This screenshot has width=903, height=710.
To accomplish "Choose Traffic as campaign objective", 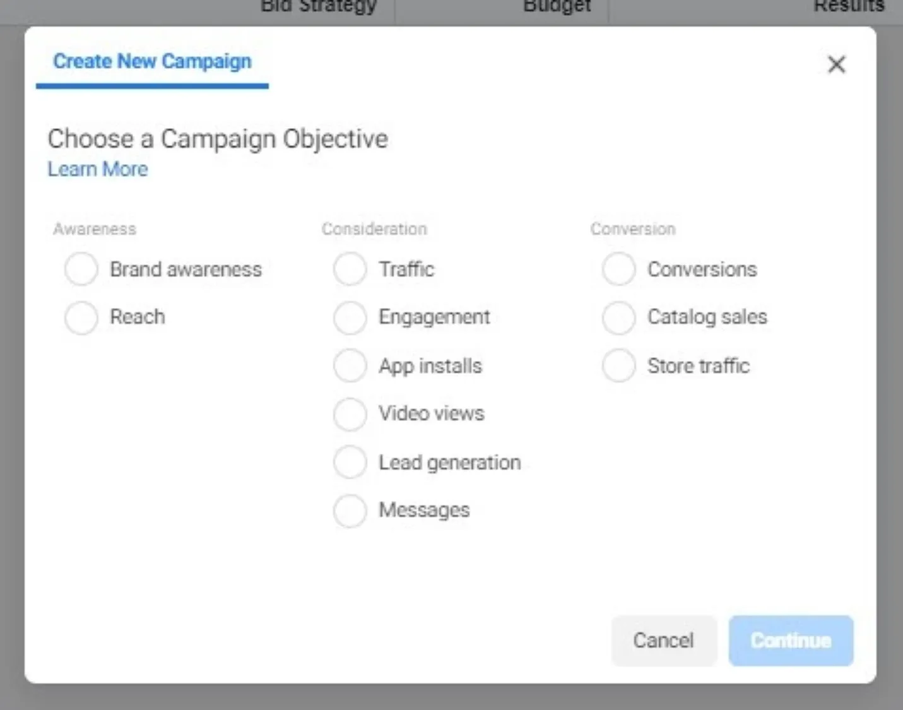I will click(x=350, y=269).
